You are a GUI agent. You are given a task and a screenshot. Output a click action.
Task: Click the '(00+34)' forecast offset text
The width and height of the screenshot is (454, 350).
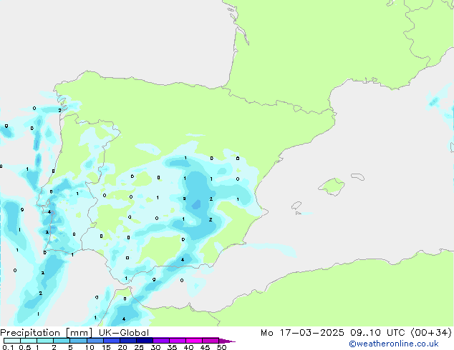(431, 333)
